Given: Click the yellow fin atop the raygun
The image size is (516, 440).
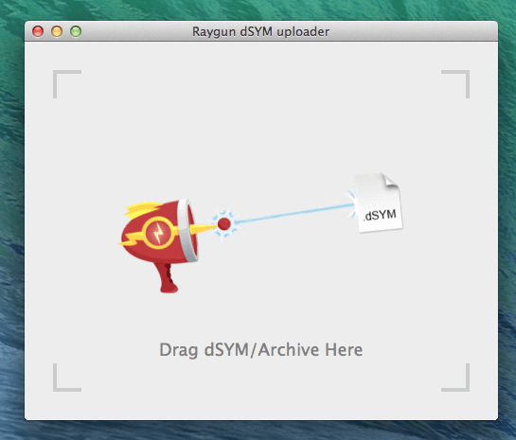Looking at the screenshot, I should pyautogui.click(x=142, y=210).
